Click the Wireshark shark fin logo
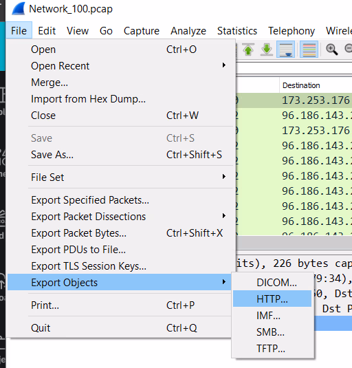The width and height of the screenshot is (352, 368). click(19, 9)
